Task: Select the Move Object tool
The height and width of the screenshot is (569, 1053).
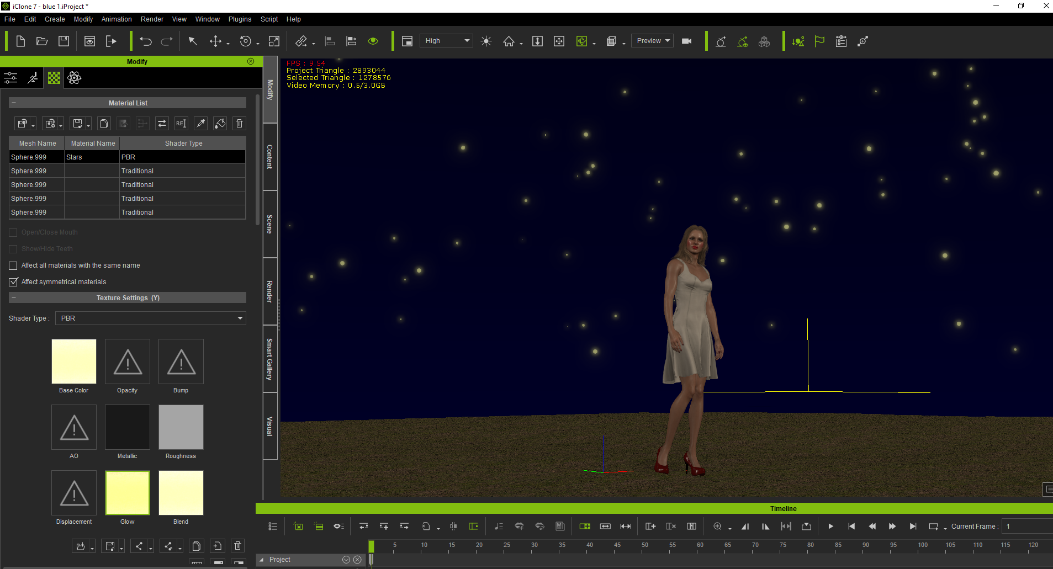Action: (215, 41)
